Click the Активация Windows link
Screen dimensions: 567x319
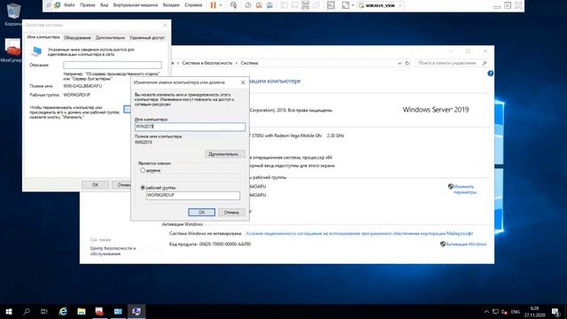click(466, 245)
